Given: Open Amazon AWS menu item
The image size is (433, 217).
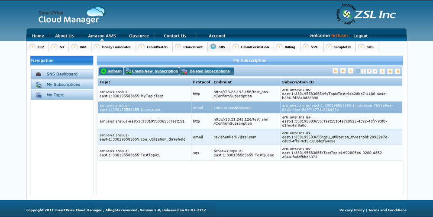Looking at the screenshot, I should 102,36.
